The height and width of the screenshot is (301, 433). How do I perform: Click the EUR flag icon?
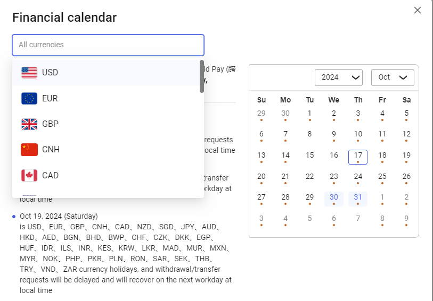pyautogui.click(x=29, y=98)
